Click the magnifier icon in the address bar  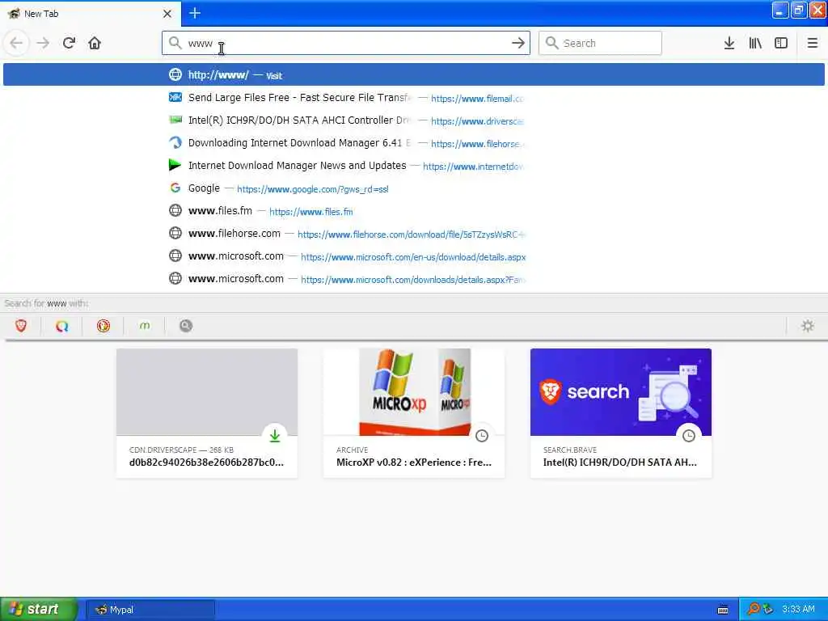point(175,43)
